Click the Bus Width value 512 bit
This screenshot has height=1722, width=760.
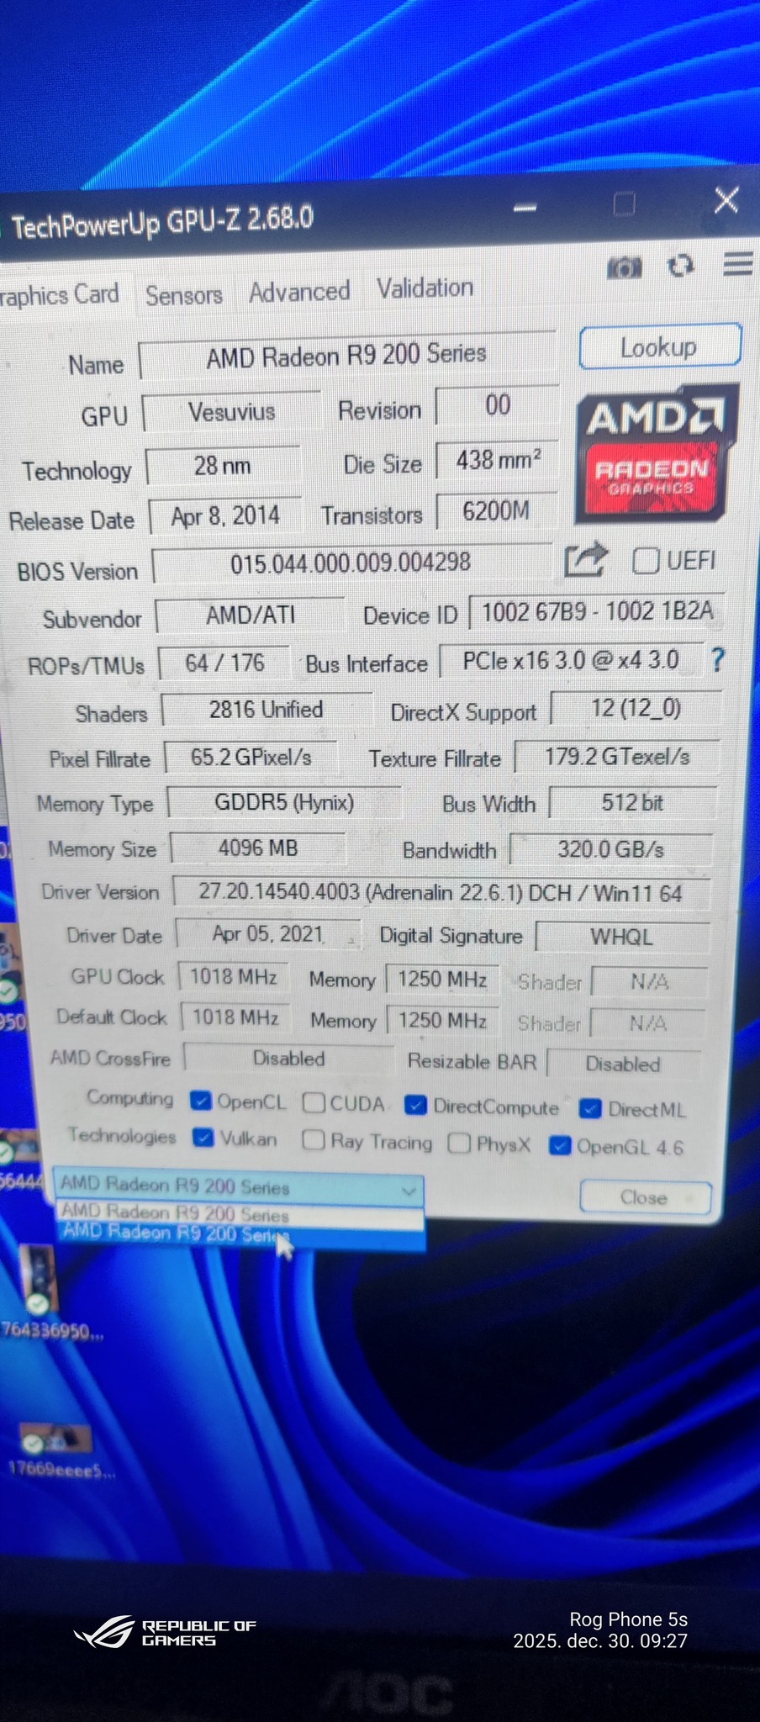[632, 803]
